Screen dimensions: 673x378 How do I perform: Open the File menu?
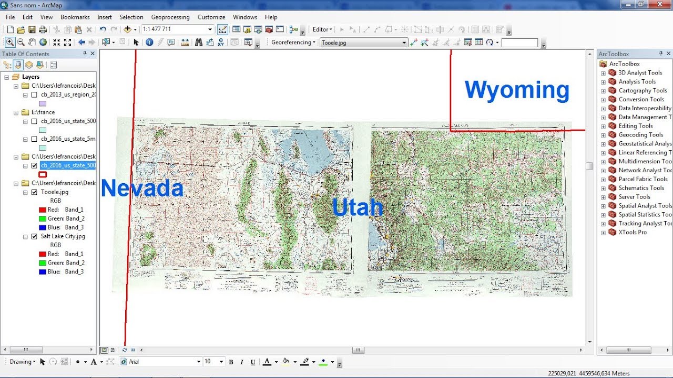(11, 17)
